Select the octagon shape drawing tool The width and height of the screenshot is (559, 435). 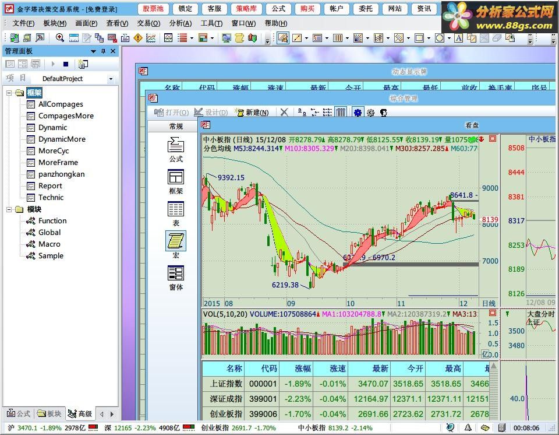440,38
